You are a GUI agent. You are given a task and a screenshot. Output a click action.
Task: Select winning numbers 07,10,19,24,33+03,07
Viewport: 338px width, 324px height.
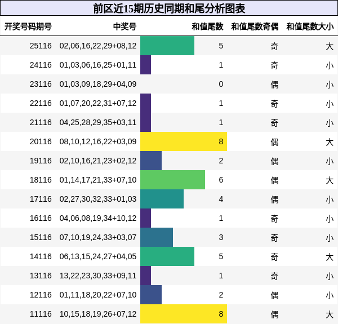coord(98,237)
